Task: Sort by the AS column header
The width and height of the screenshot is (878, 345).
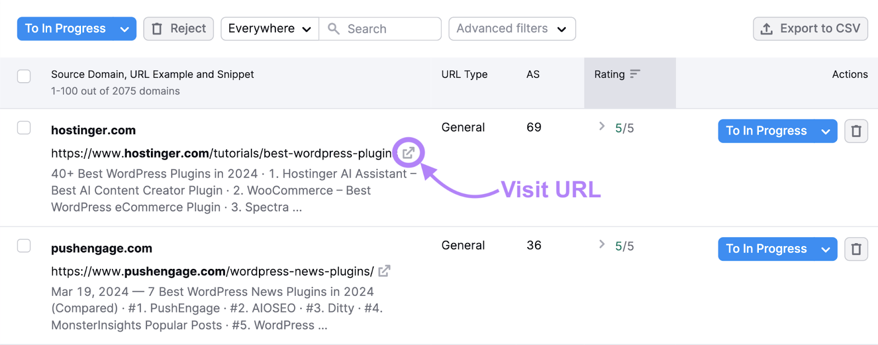Action: (533, 74)
